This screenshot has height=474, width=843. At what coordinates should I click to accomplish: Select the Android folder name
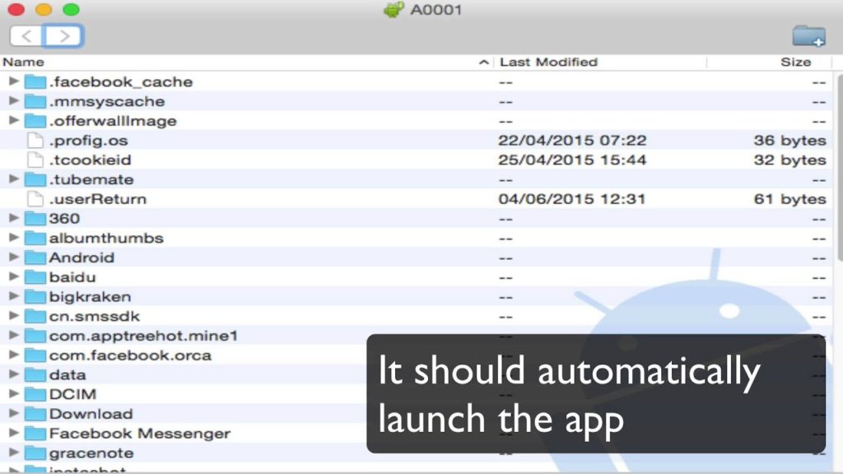coord(82,258)
